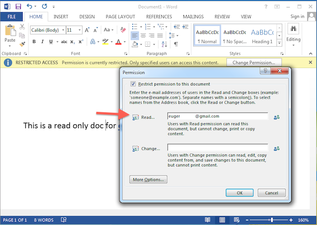Click the Read e-mail address field

pos(218,116)
